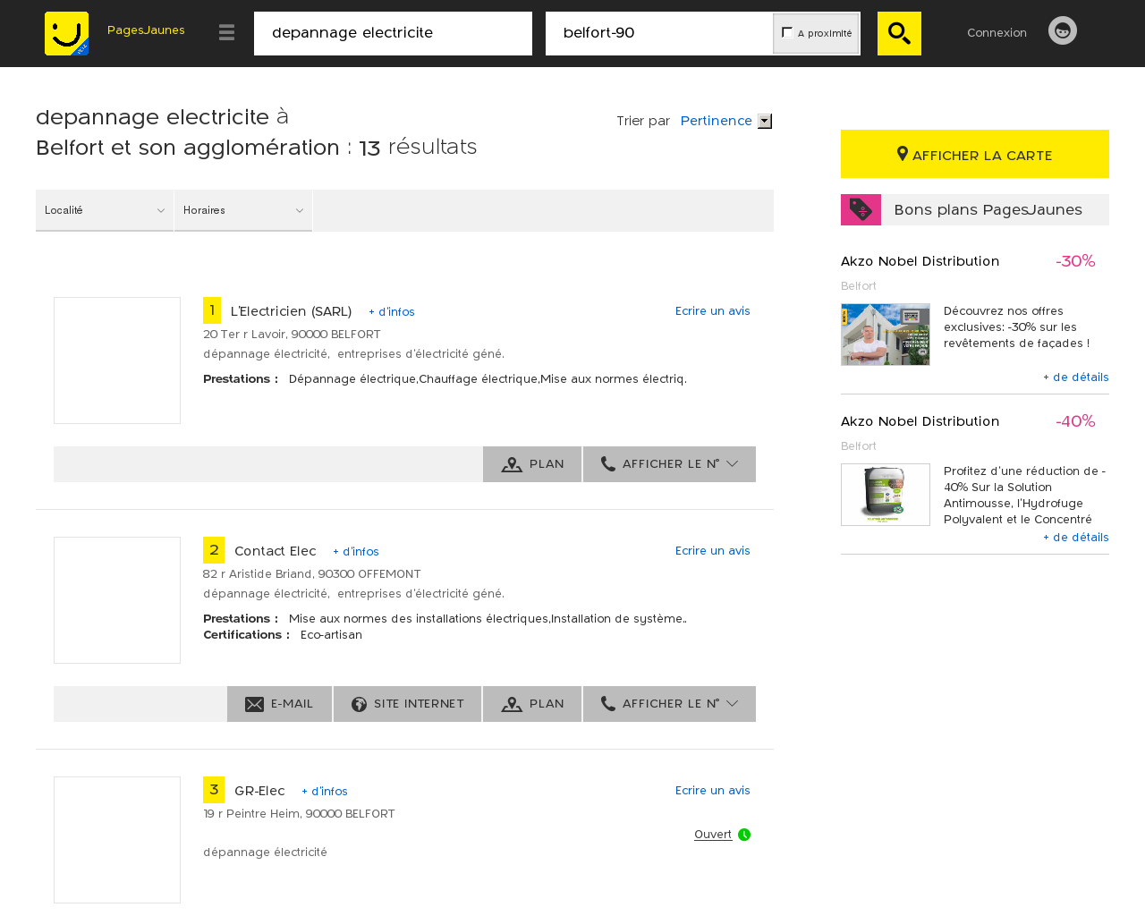Click + d'infos for L'Electricien (SARL)
This screenshot has height=916, width=1145.
tap(392, 312)
